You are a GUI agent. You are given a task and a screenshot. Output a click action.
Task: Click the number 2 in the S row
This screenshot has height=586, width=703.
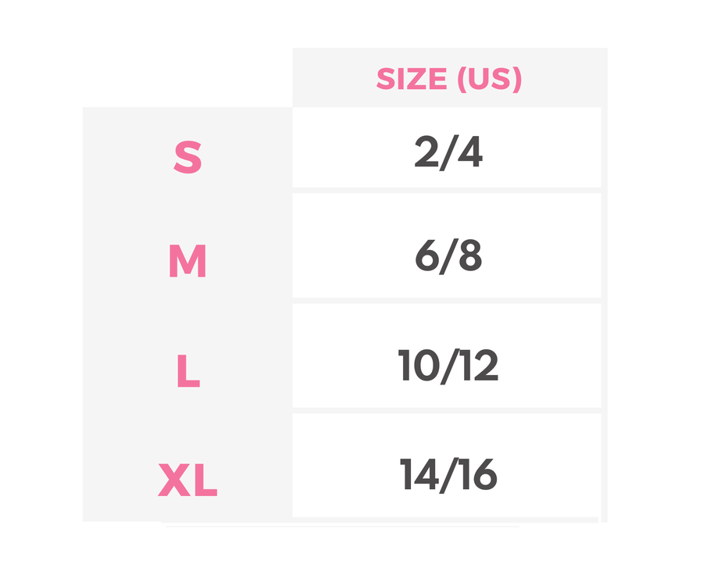tap(427, 154)
